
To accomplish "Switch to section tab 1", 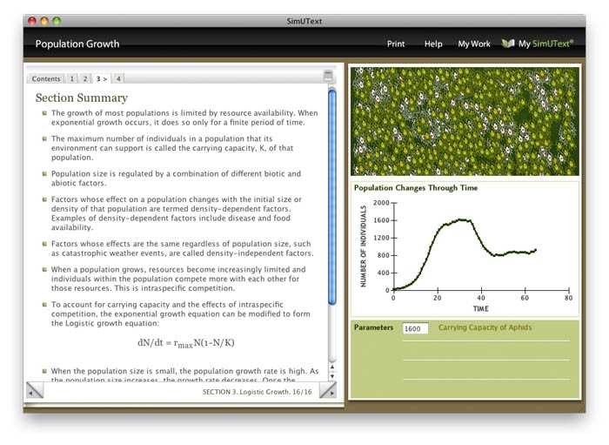I will coord(72,78).
